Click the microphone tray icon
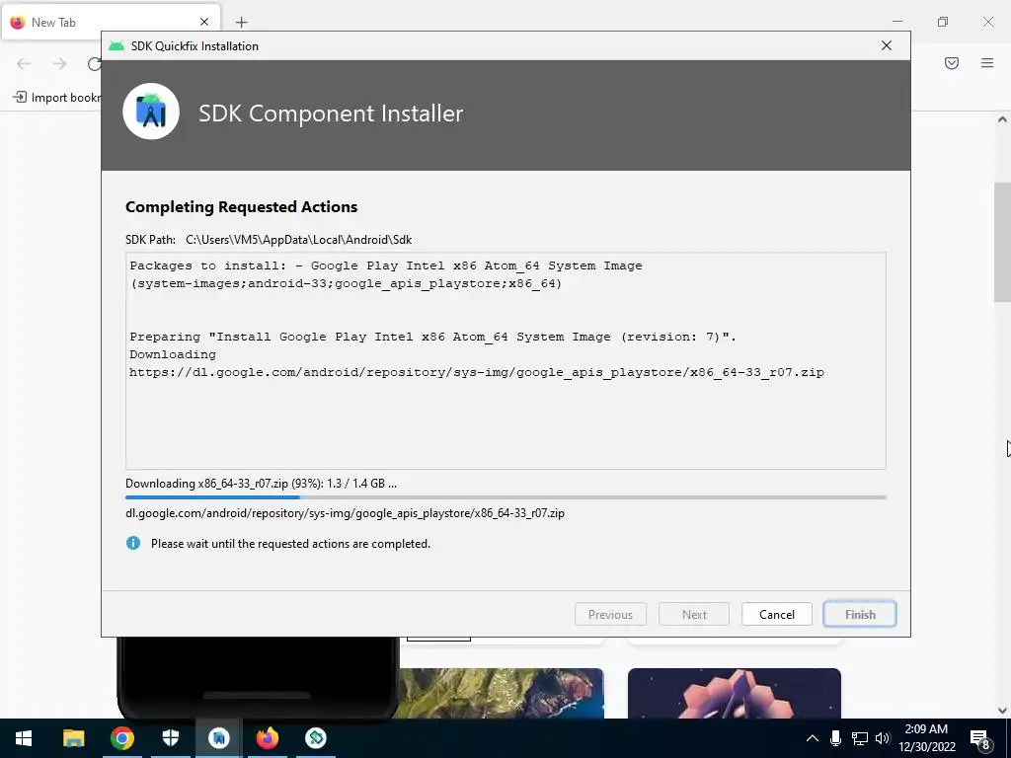This screenshot has width=1011, height=758. (835, 738)
